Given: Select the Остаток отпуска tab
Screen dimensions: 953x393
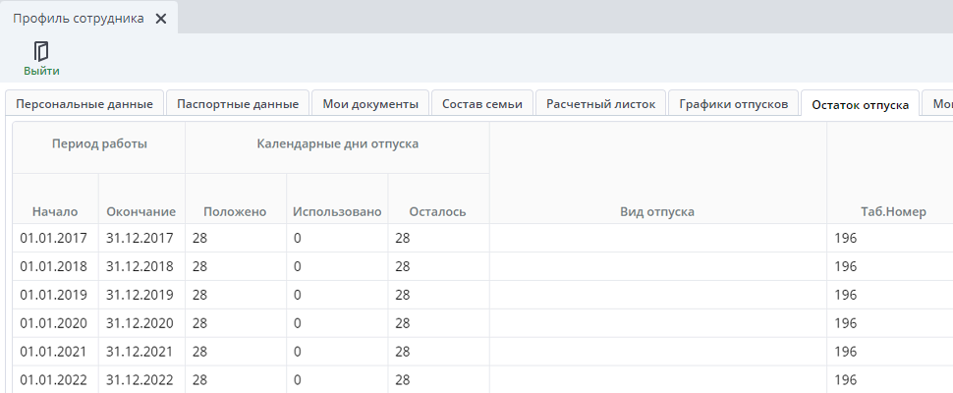Looking at the screenshot, I should pos(860,104).
